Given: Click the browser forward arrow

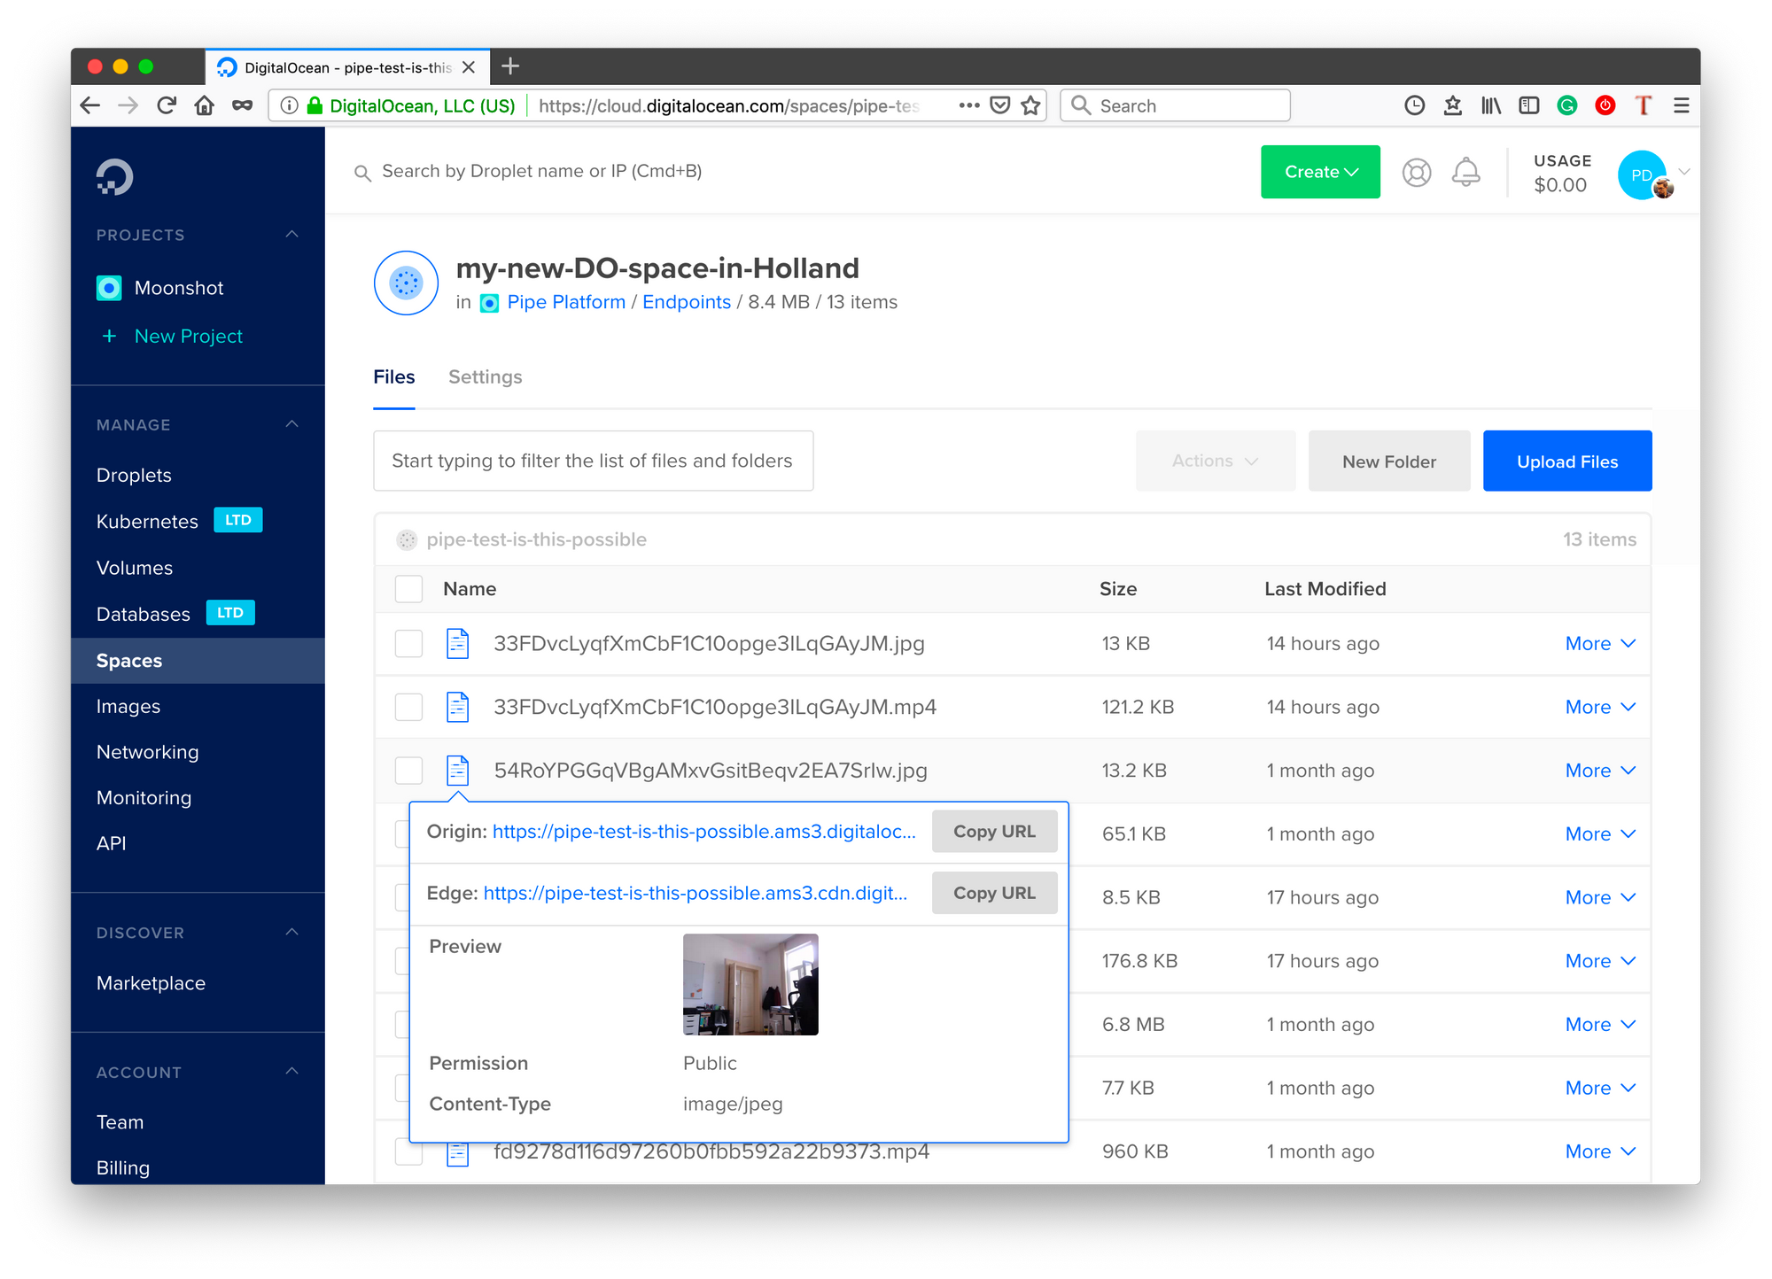Looking at the screenshot, I should point(128,105).
